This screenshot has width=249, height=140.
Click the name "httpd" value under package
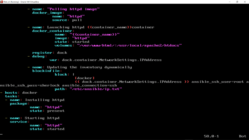point(53,107)
